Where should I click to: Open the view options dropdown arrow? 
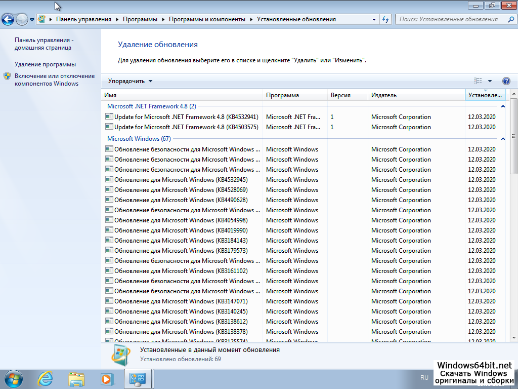490,81
